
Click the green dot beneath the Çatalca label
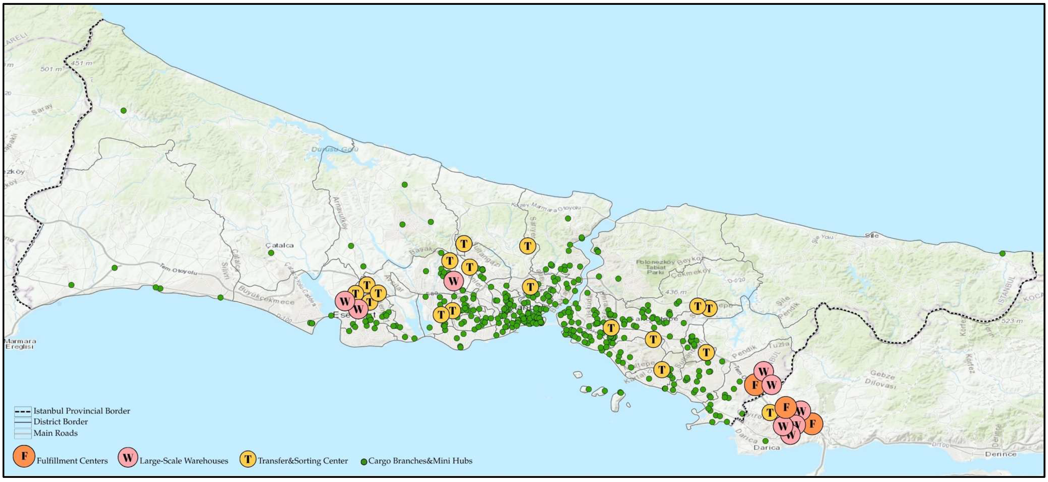tap(271, 253)
